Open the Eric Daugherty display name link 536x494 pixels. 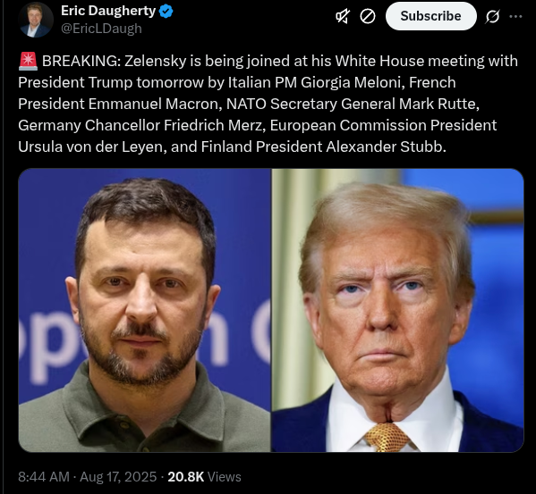[x=108, y=11]
